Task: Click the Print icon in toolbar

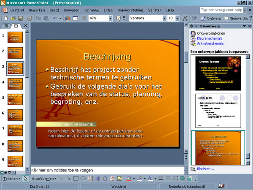Action: pyautogui.click(x=29, y=19)
